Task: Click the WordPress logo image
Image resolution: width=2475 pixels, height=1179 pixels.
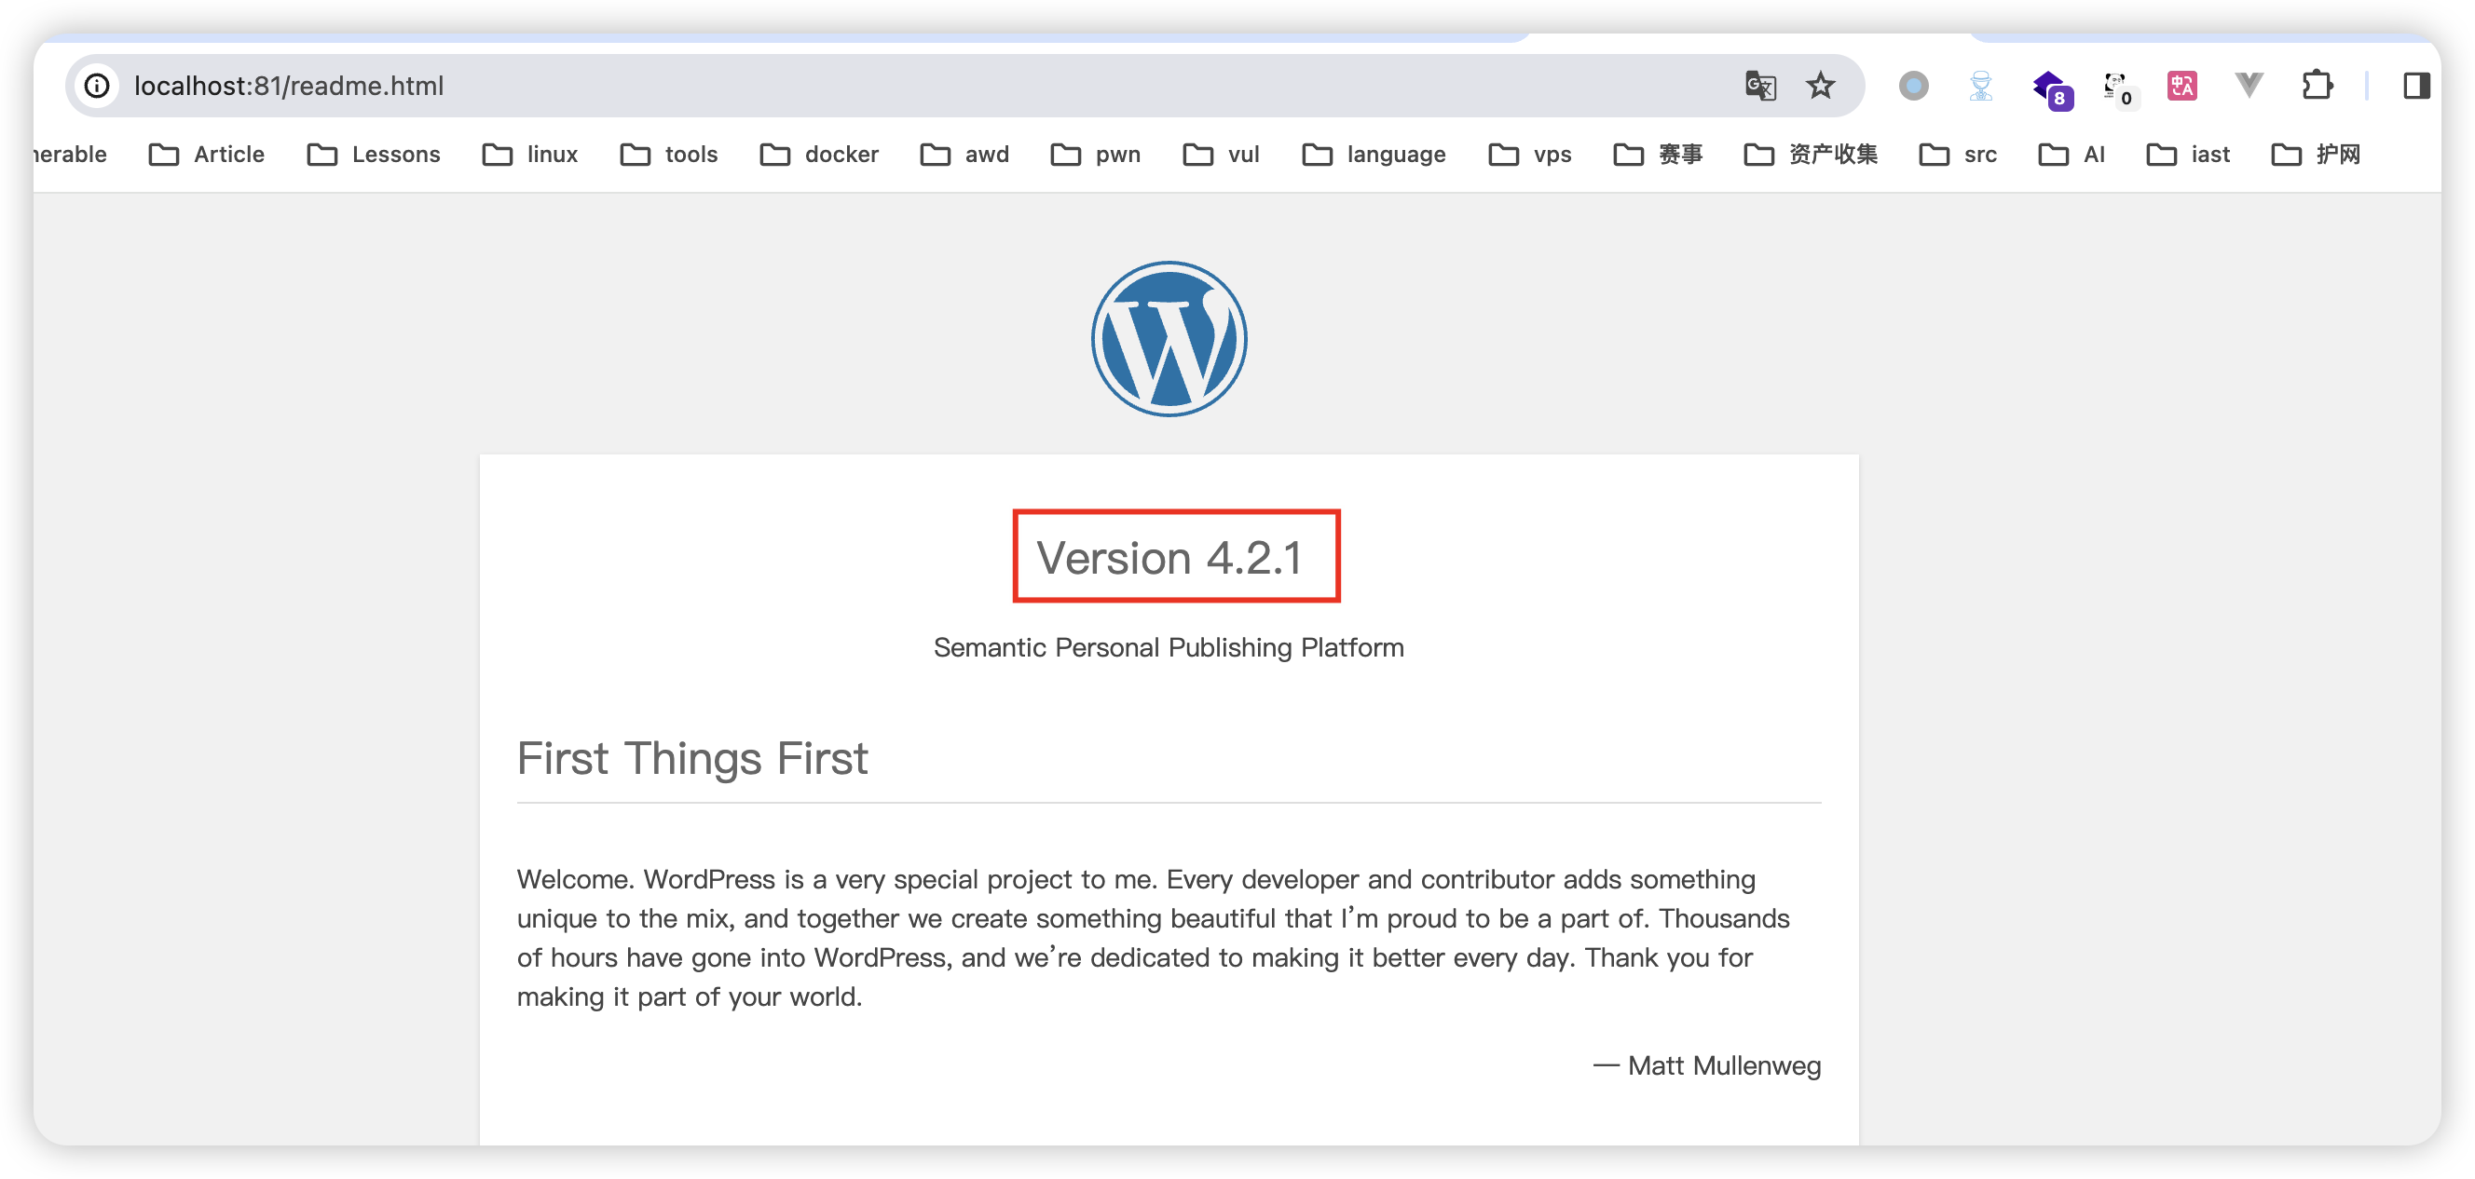Action: 1169,338
